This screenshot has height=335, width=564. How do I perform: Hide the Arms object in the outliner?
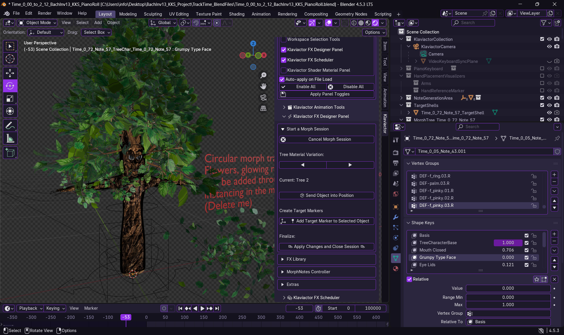549,83
